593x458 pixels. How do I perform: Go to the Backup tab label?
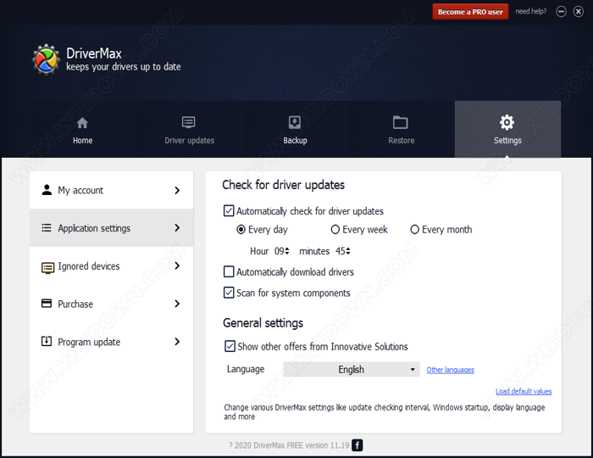295,141
